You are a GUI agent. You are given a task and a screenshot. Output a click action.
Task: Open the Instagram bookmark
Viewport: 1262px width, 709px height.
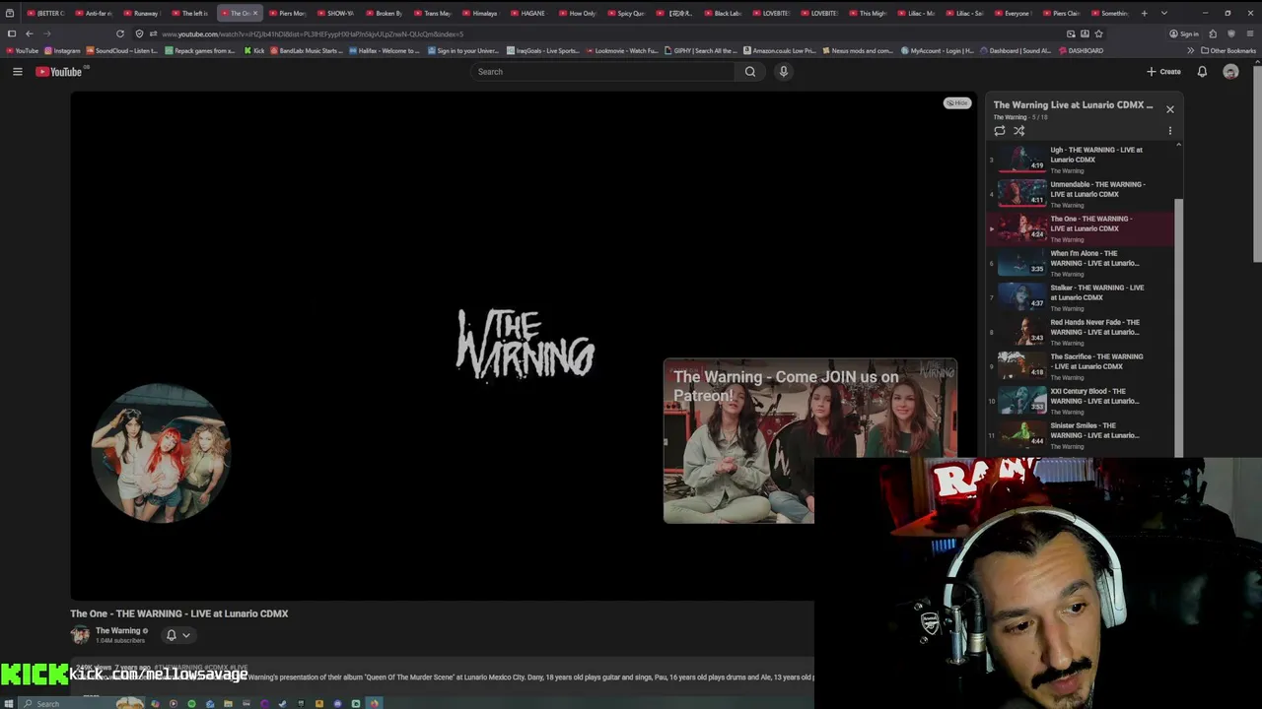63,50
